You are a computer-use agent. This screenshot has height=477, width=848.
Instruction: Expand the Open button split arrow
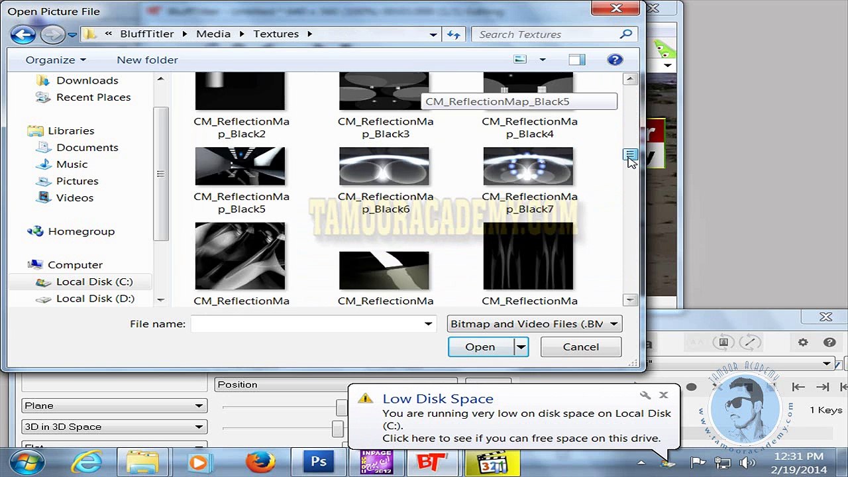521,347
